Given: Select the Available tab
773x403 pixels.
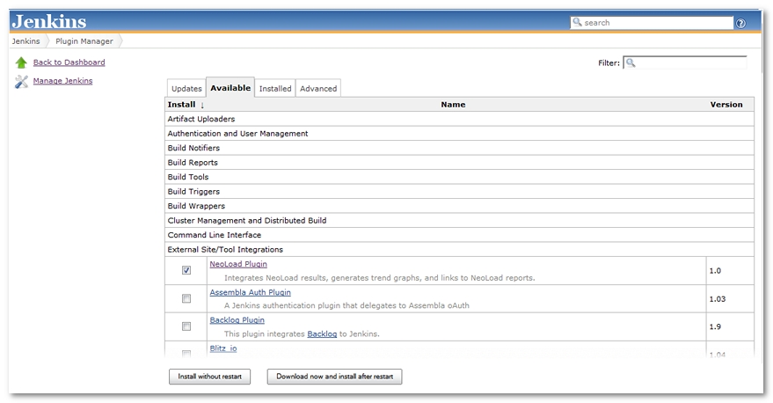Looking at the screenshot, I should pyautogui.click(x=230, y=87).
